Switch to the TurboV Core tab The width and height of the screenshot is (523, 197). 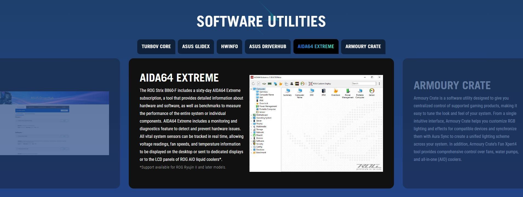[x=156, y=47]
